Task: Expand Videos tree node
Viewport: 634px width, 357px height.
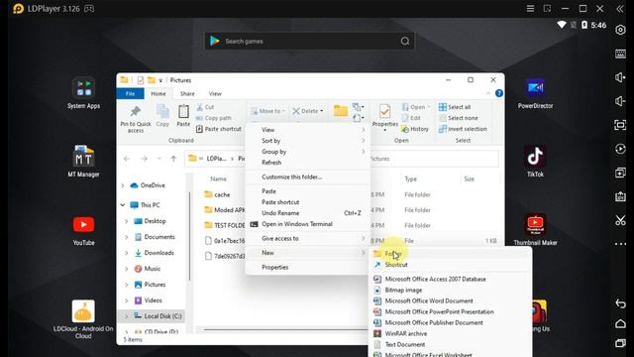Action: pos(126,300)
